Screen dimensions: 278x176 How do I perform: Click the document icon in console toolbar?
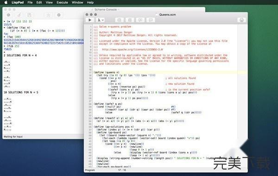click(x=29, y=15)
